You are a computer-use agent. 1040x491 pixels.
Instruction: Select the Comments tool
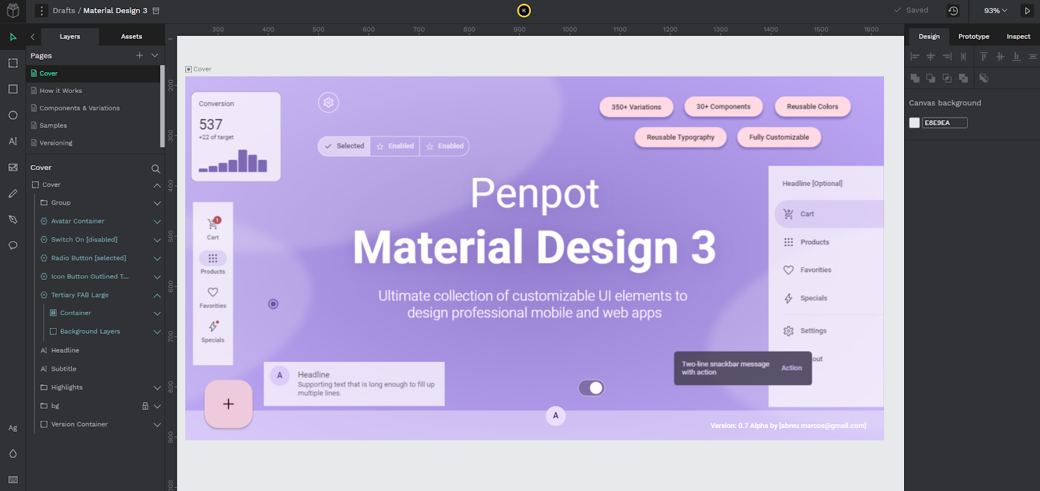pos(13,245)
